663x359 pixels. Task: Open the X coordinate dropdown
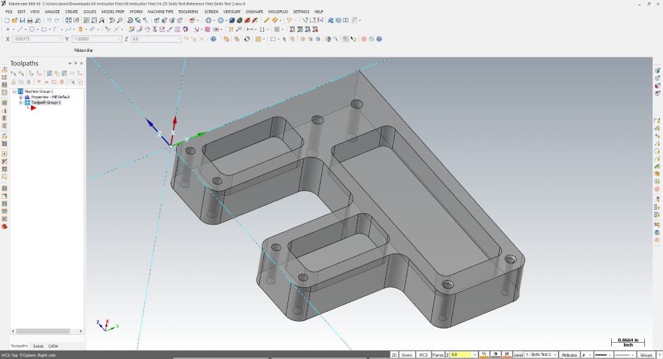point(60,39)
